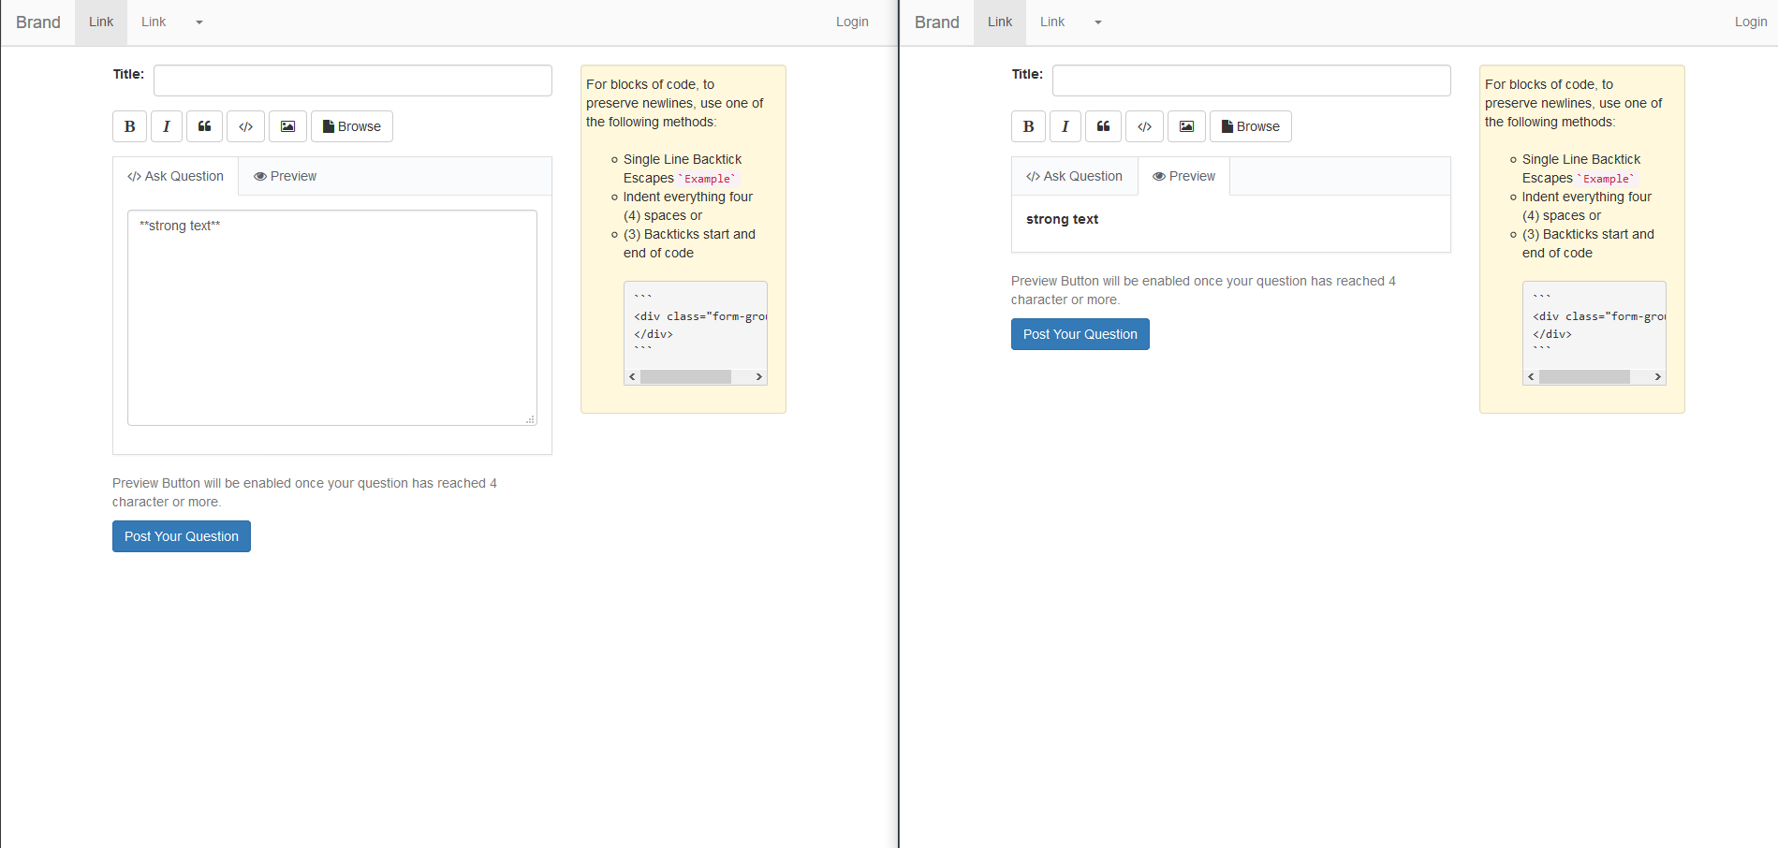Switch to Ask Question tab in left window
Screen dimensions: 1778x848
coord(176,176)
